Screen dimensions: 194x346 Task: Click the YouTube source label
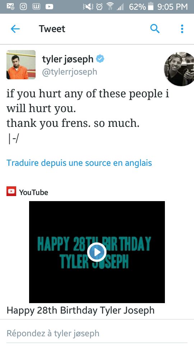coord(33,192)
